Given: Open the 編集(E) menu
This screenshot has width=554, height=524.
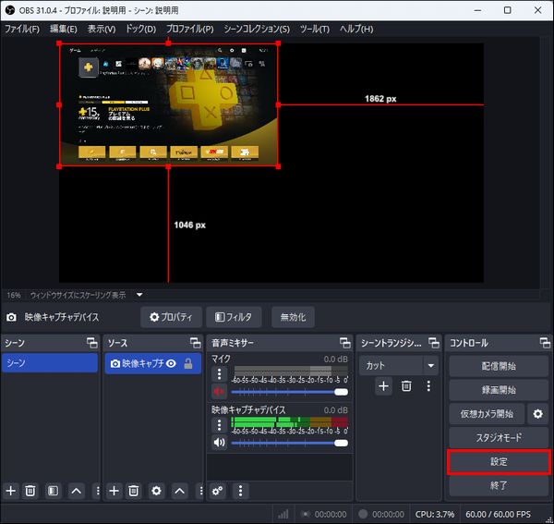Looking at the screenshot, I should click(63, 29).
